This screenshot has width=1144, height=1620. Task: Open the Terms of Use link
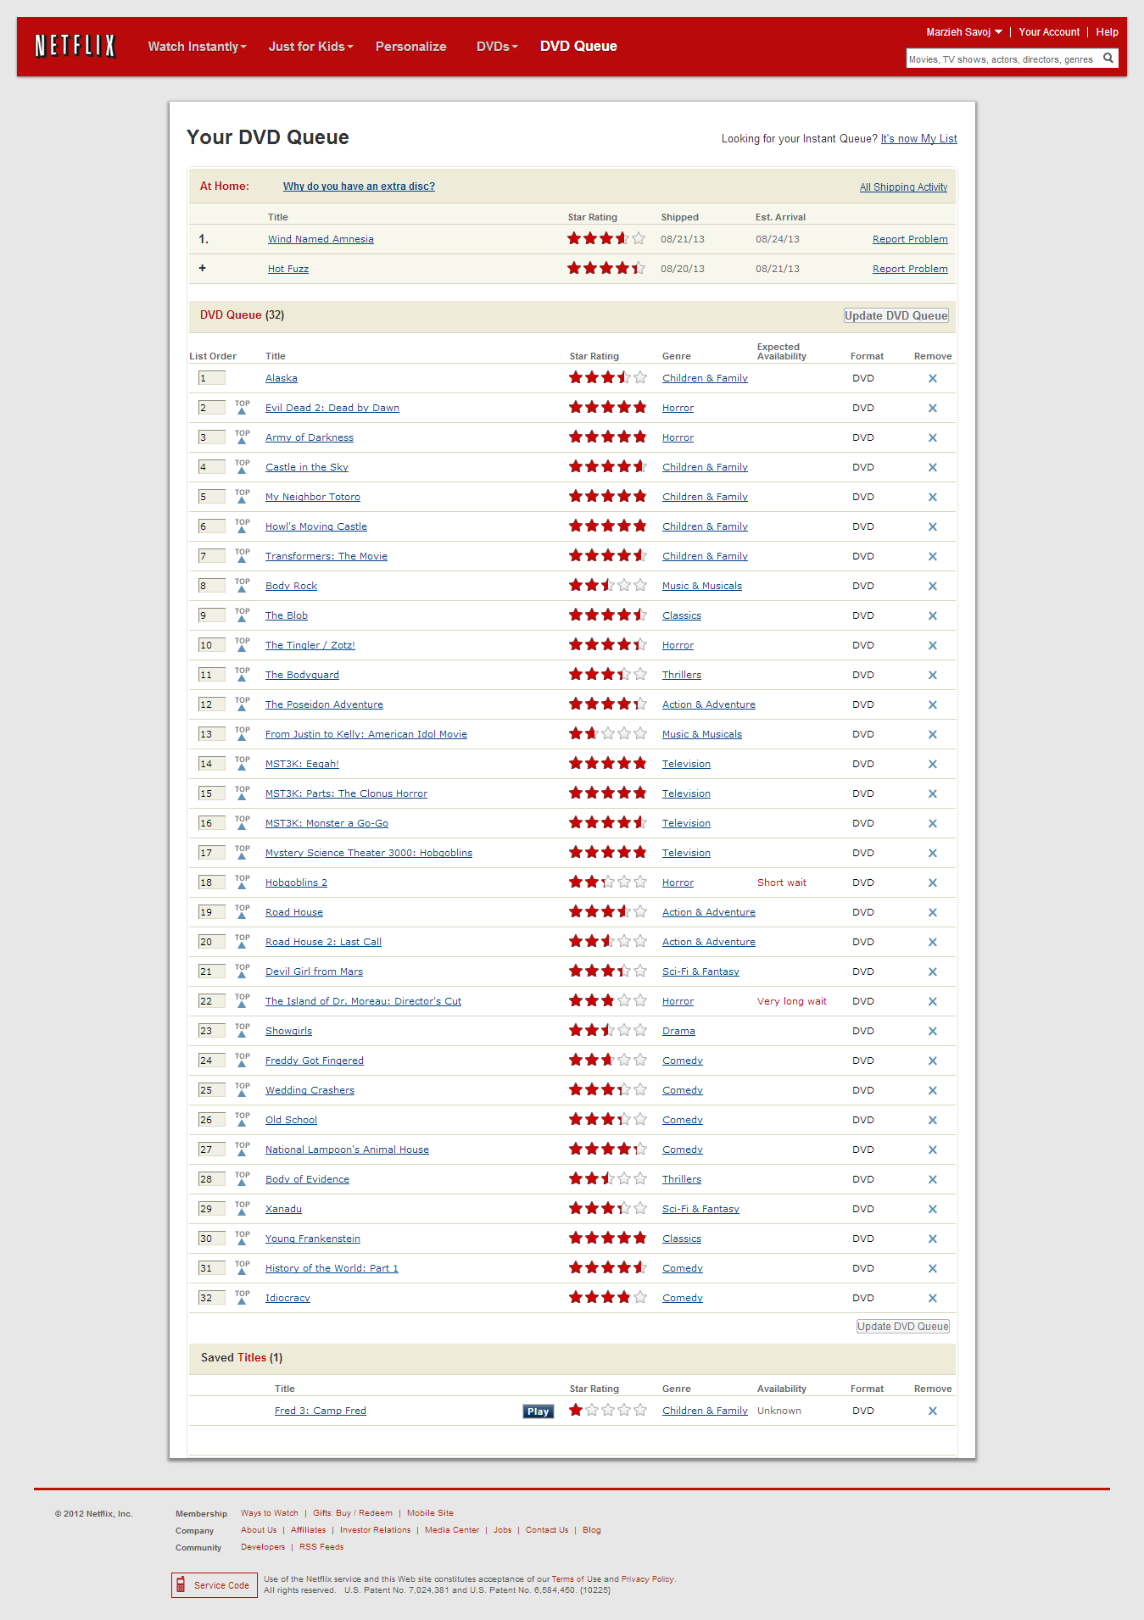[576, 1579]
